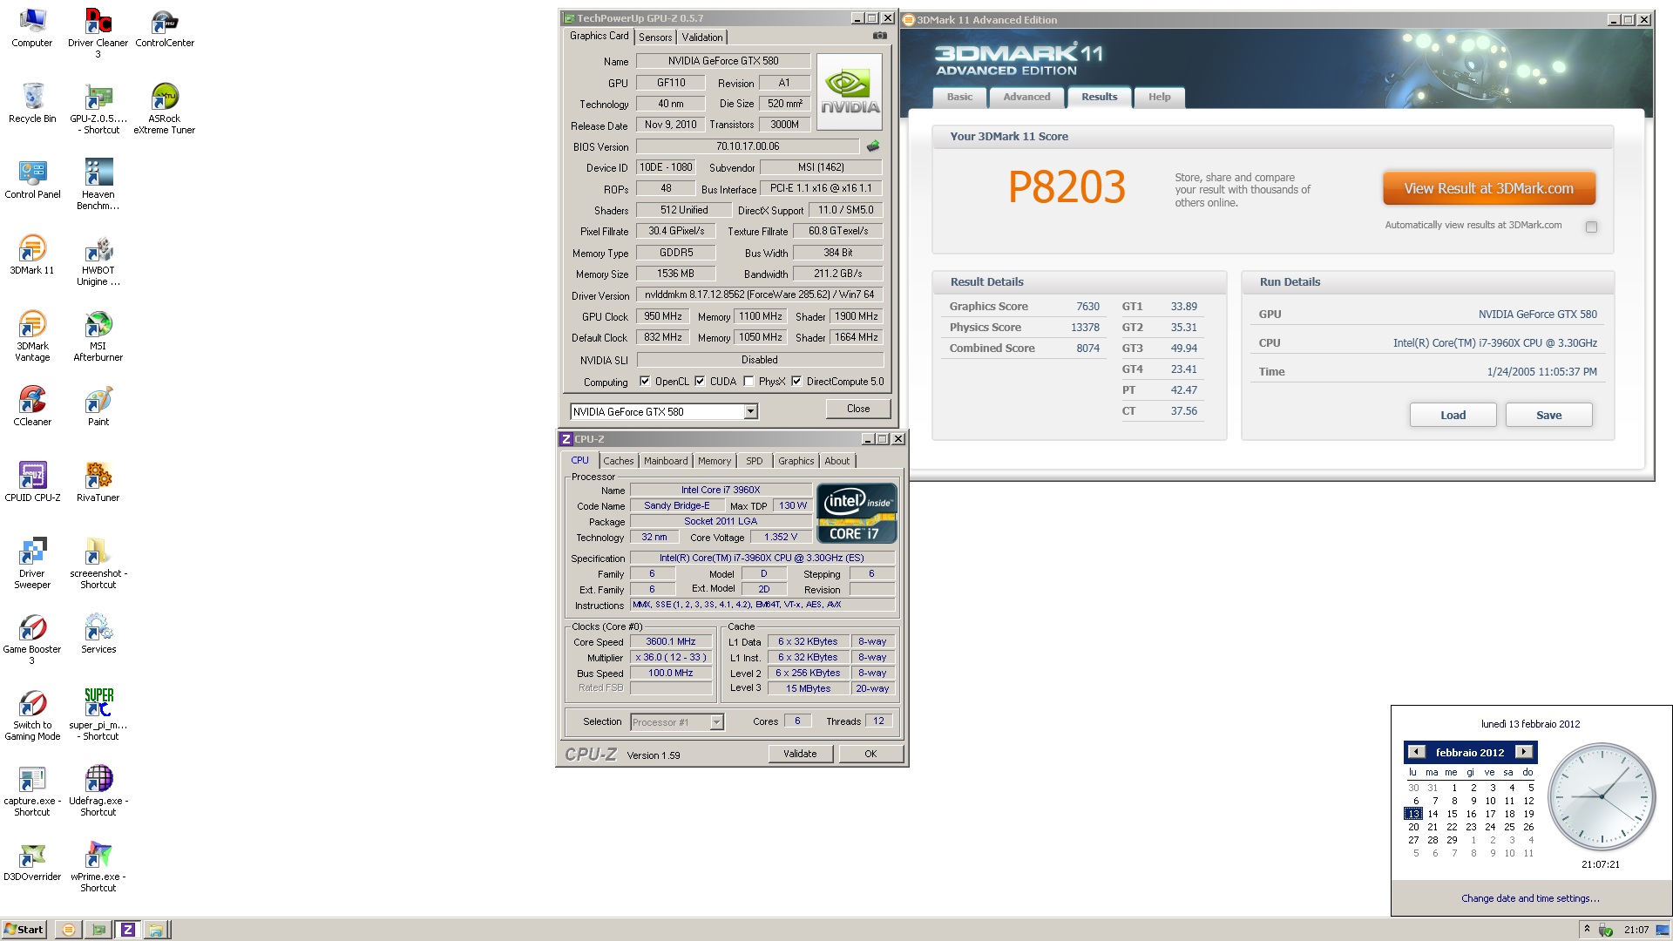This screenshot has width=1673, height=941.
Task: Launch wPrime.exe shortcut icon
Action: 98,867
